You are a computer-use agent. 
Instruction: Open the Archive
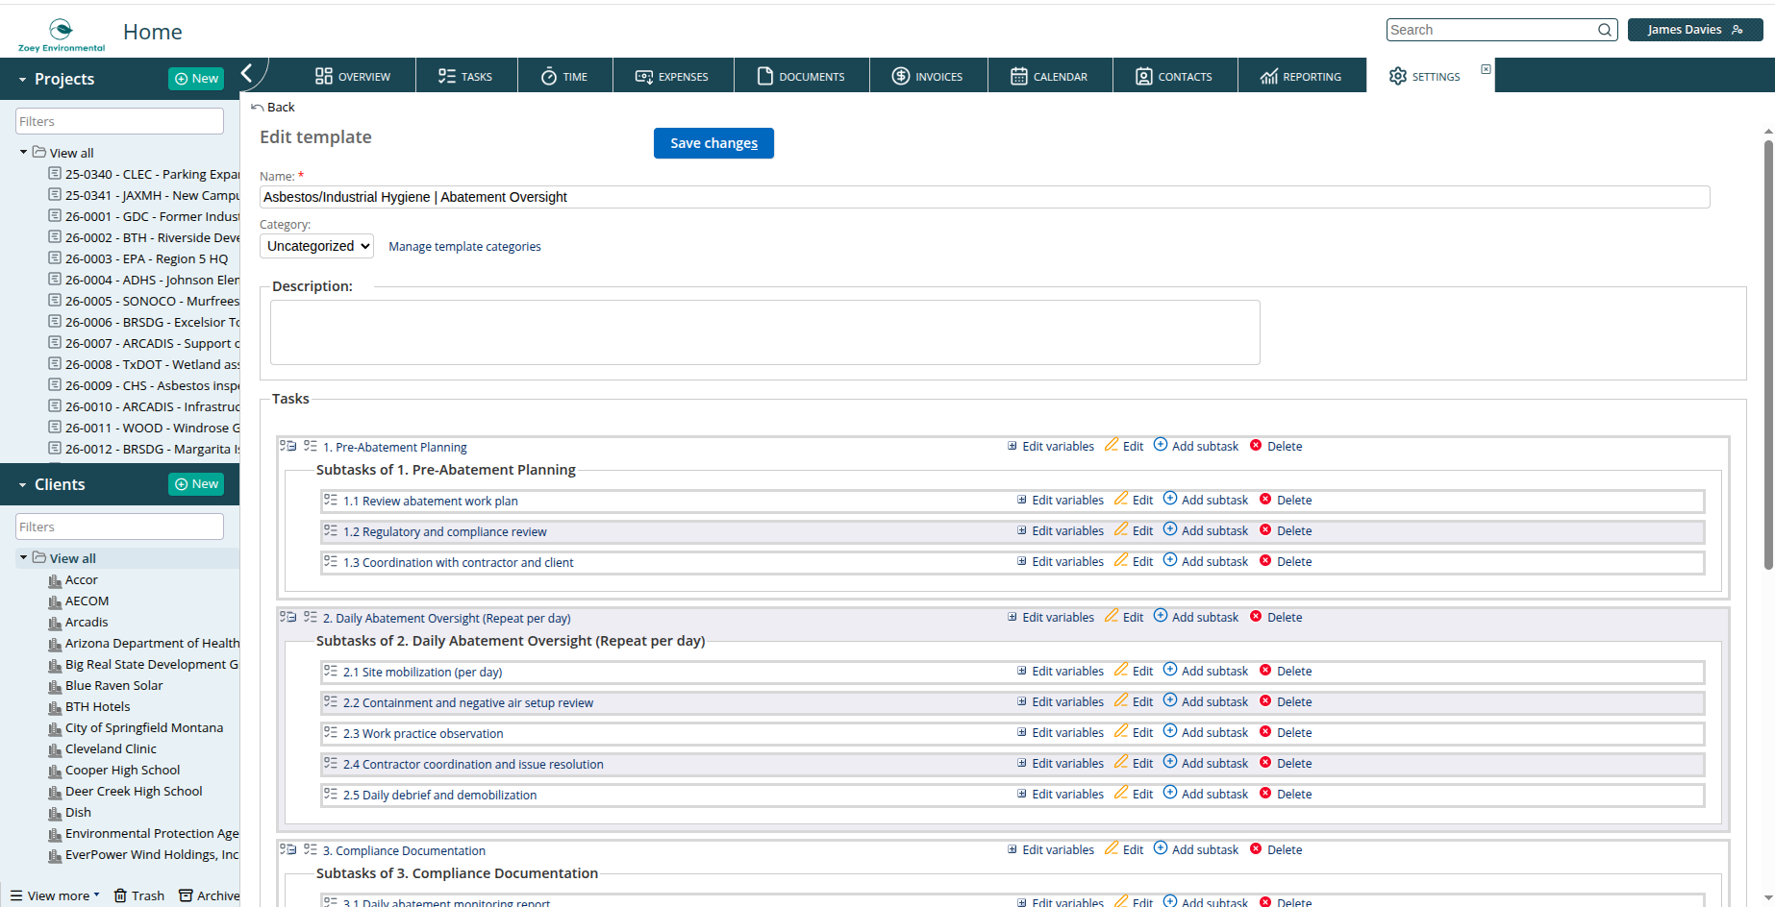209,895
